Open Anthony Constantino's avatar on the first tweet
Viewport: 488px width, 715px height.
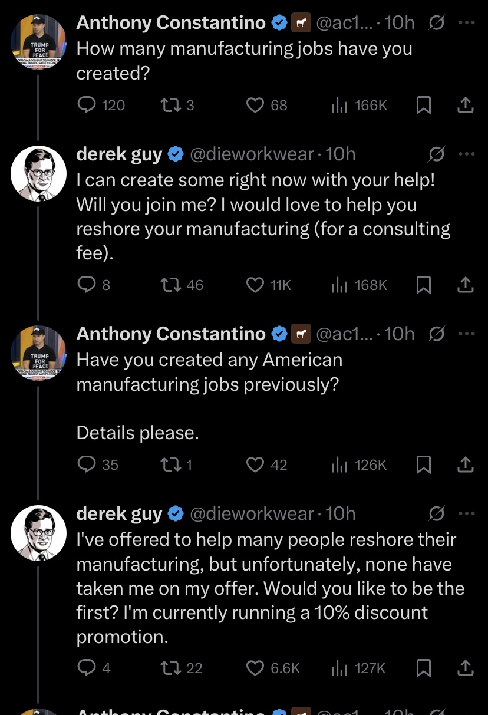coord(39,42)
